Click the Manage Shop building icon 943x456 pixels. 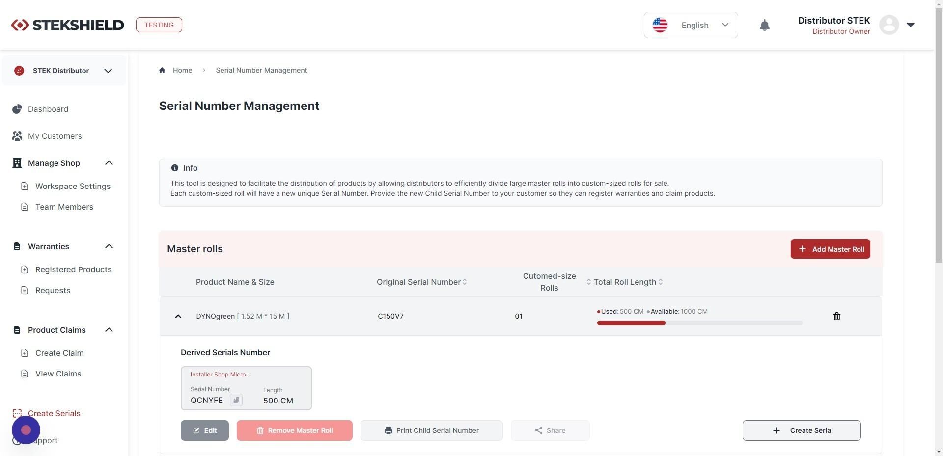pos(17,163)
